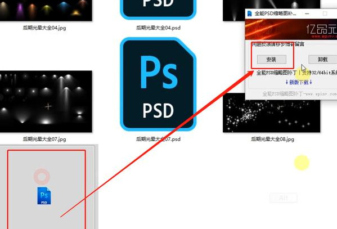Click the file name 后期光晕大全04.psd

(158, 28)
